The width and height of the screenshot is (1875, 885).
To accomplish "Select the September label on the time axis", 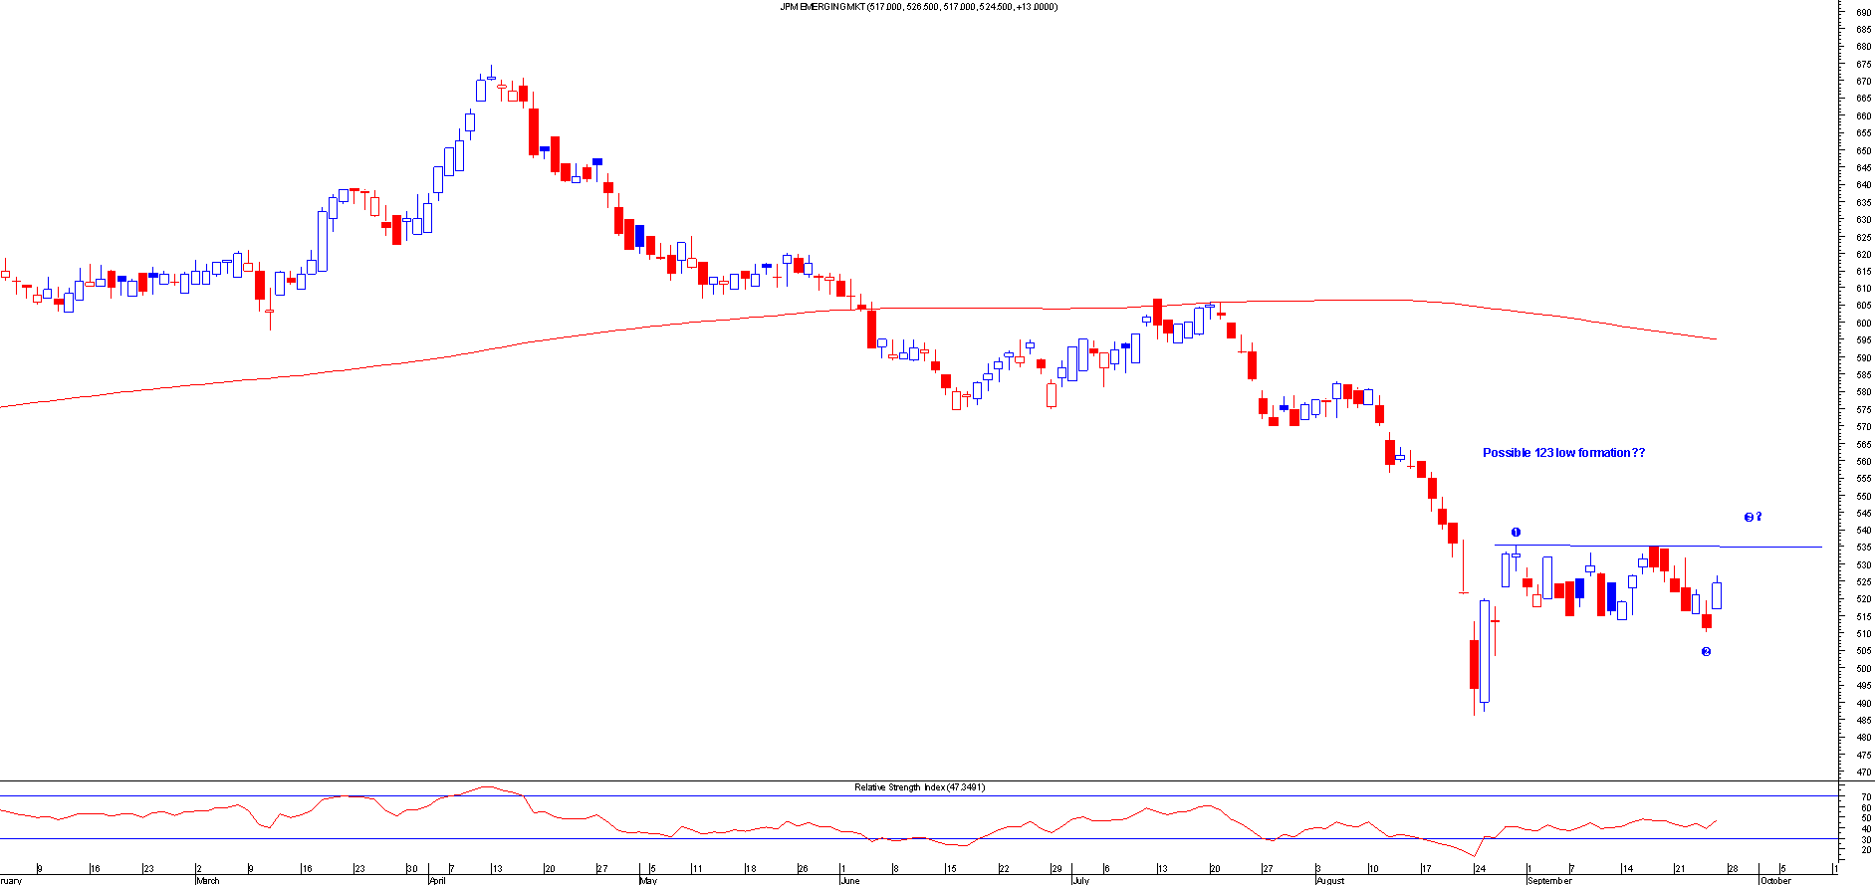I will (x=1549, y=880).
